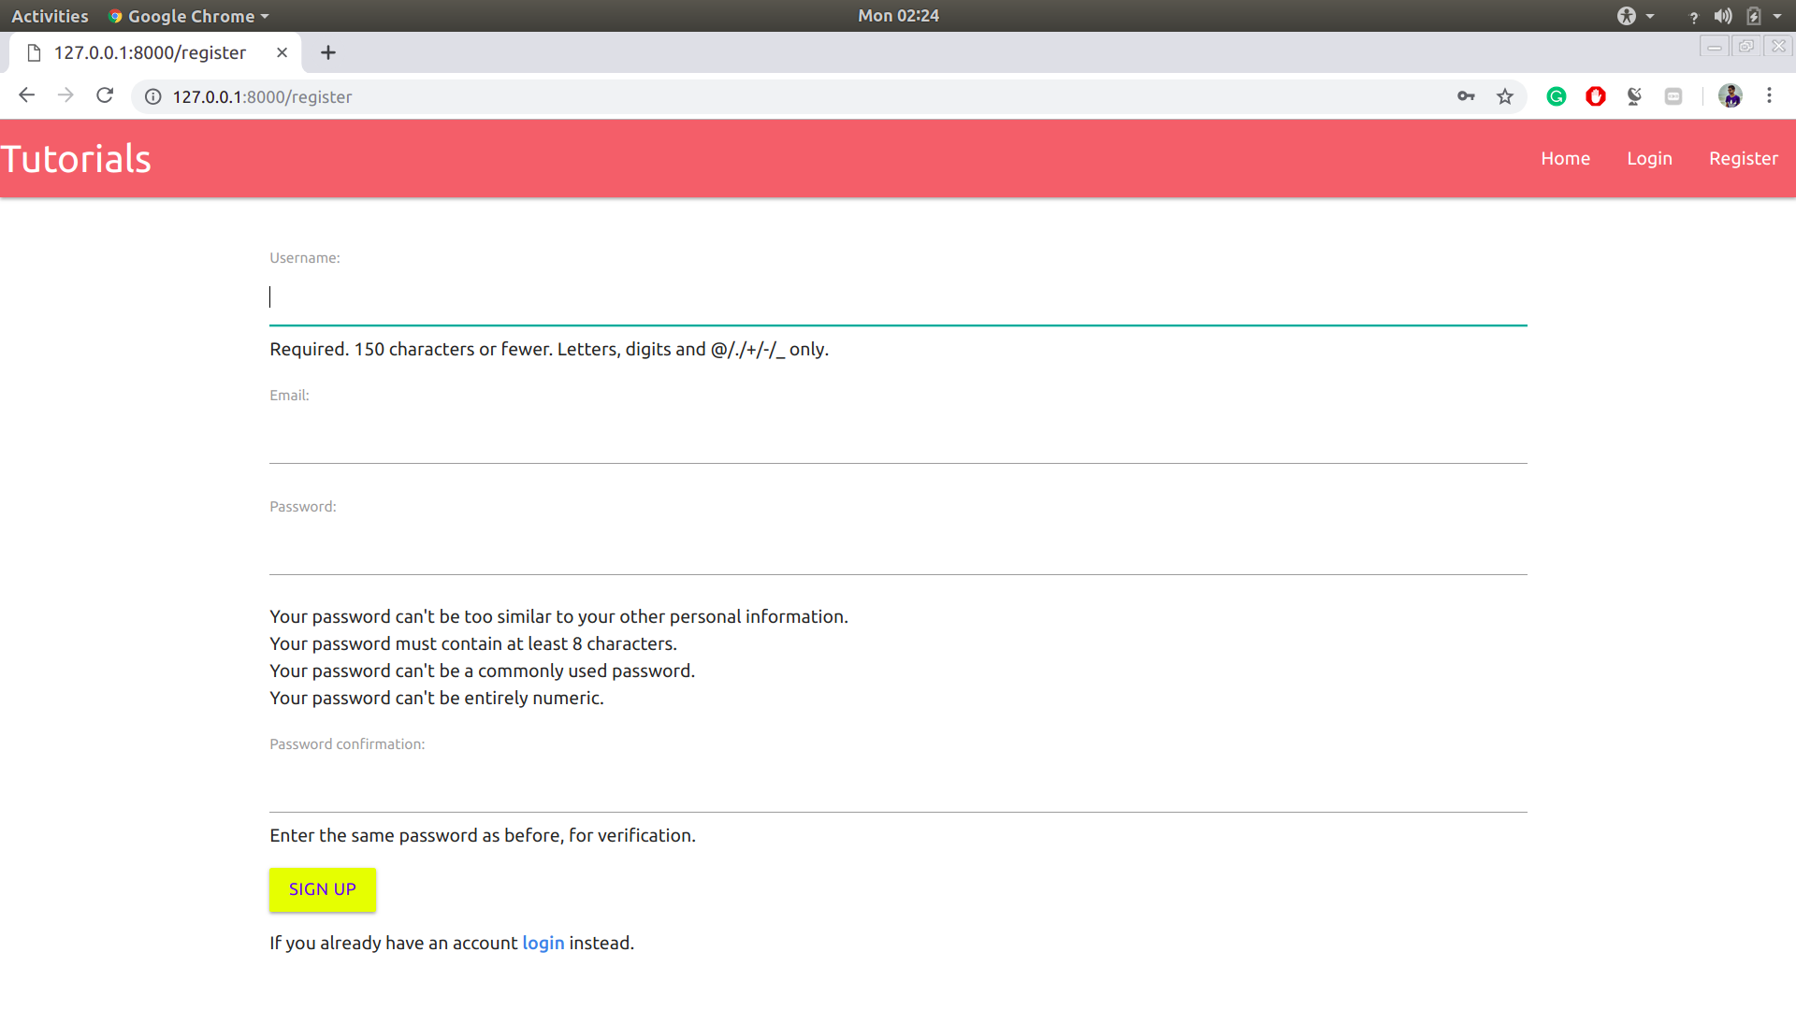
Task: Open the AdBlock red hand extension
Action: 1596,96
